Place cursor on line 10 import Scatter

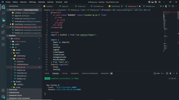point(74,35)
